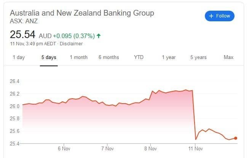Click the plus icon in Follow button
Viewport: 249px width, 158px height.
(x=211, y=16)
